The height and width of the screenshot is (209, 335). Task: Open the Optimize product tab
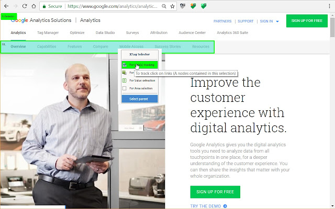pos(77,32)
